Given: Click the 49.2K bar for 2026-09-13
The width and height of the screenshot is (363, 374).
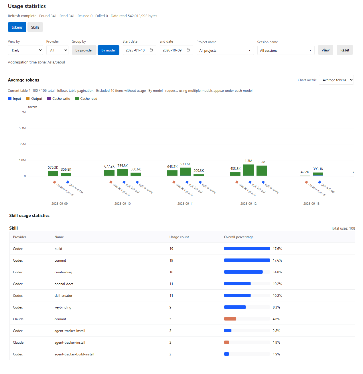Looking at the screenshot, I should point(305,176).
